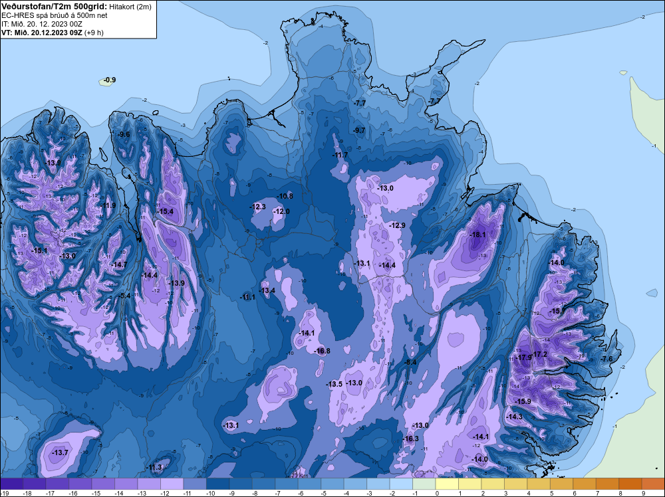The image size is (665, 497).
Task: Select the -16.8 temperature label
Action: [323, 351]
